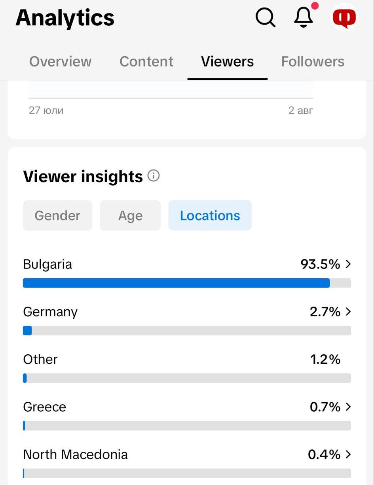Select the Gender filter chip
Image resolution: width=374 pixels, height=485 pixels.
pyautogui.click(x=57, y=215)
